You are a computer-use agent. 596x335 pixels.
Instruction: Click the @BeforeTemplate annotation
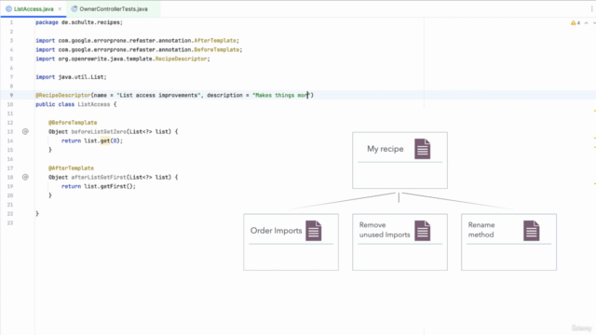click(73, 122)
